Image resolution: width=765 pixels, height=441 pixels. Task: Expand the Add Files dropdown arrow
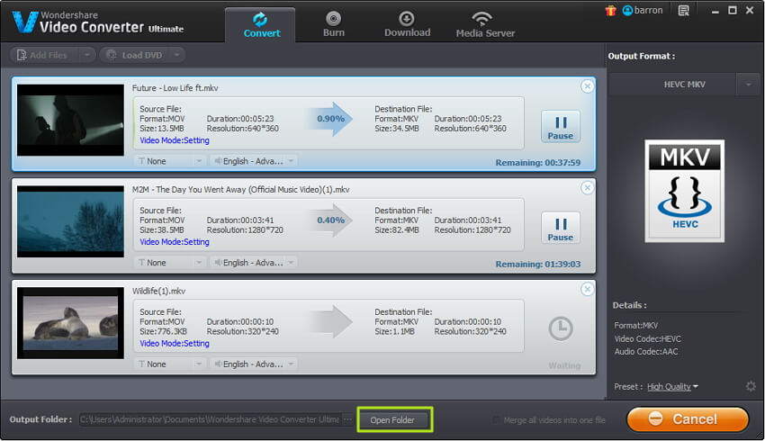coord(86,55)
